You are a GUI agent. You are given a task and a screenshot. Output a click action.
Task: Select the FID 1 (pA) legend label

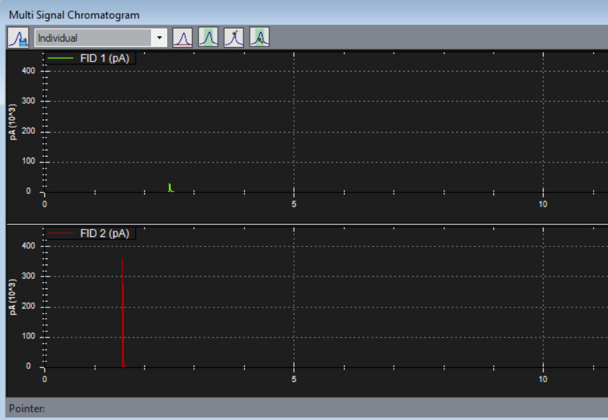(105, 58)
